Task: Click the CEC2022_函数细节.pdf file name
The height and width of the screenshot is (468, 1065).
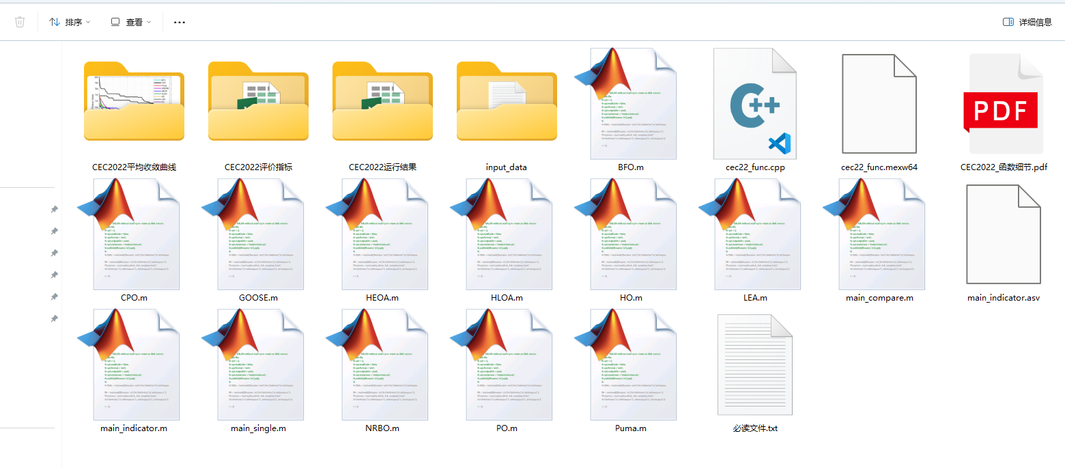Action: tap(1004, 167)
